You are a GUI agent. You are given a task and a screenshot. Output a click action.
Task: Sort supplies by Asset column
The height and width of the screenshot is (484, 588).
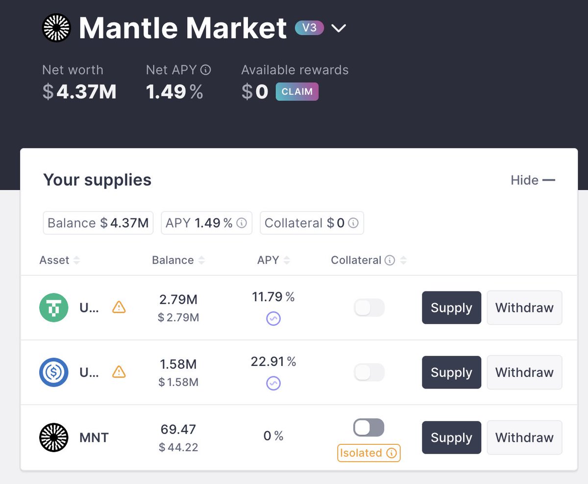[x=76, y=261]
